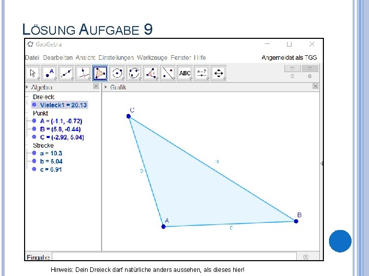369x276 pixels.
Task: Click the Undo button
Action: pos(292,68)
